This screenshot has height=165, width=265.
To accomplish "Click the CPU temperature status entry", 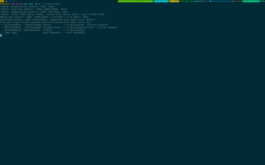I will click(182, 1).
